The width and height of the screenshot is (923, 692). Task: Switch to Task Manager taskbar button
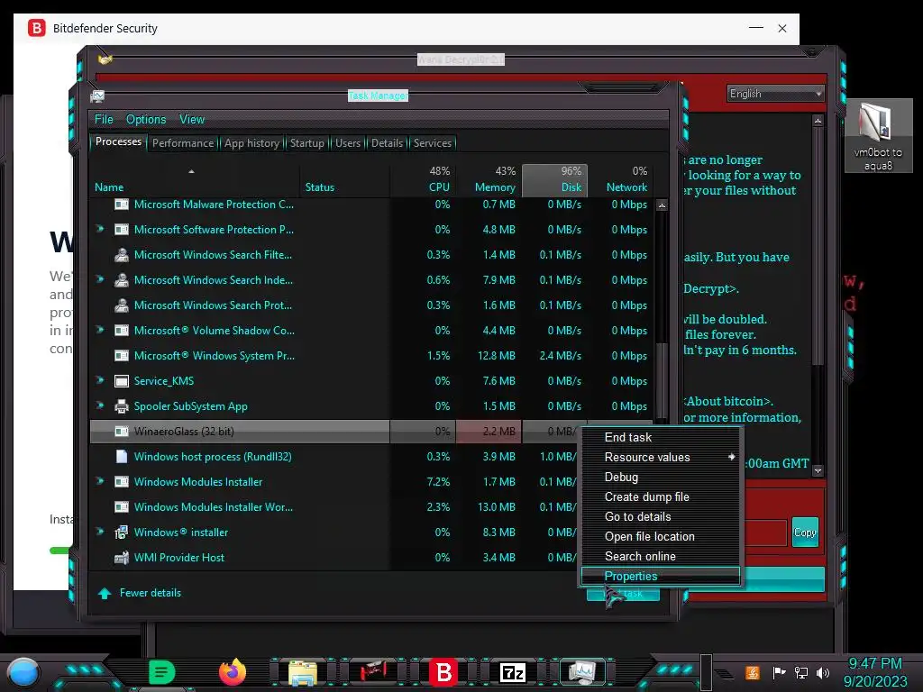[582, 671]
